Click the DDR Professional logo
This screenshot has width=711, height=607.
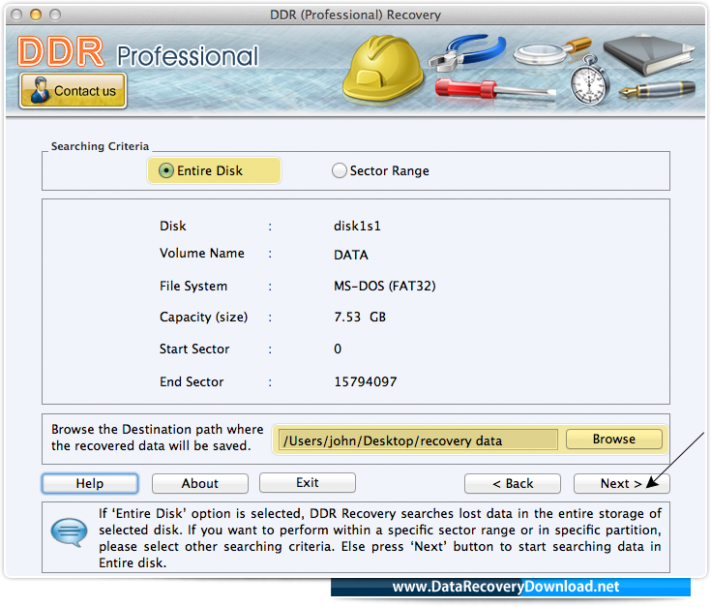[x=137, y=52]
